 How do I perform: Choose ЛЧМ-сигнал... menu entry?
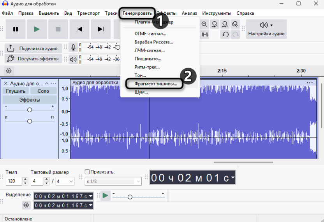click(160, 50)
